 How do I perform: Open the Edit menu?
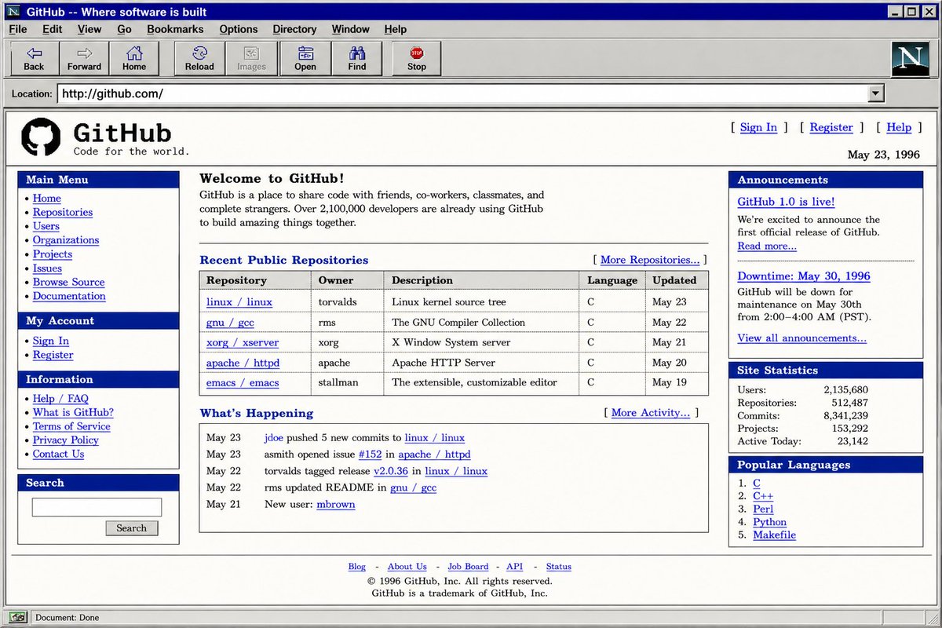[52, 29]
